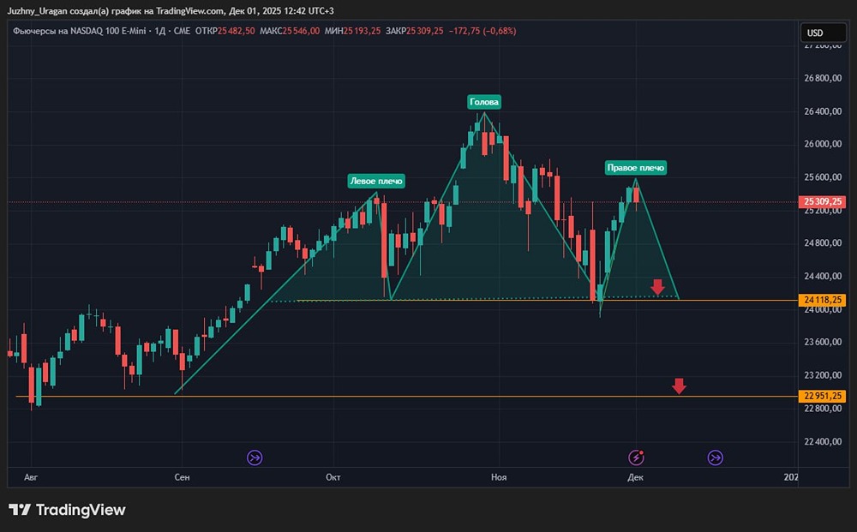Open the USD currency selector
This screenshot has width=857, height=532.
click(x=824, y=31)
